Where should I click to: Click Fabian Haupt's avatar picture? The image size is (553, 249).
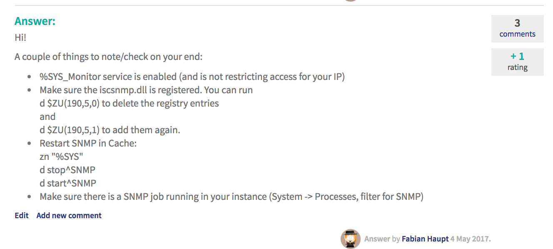point(350,239)
